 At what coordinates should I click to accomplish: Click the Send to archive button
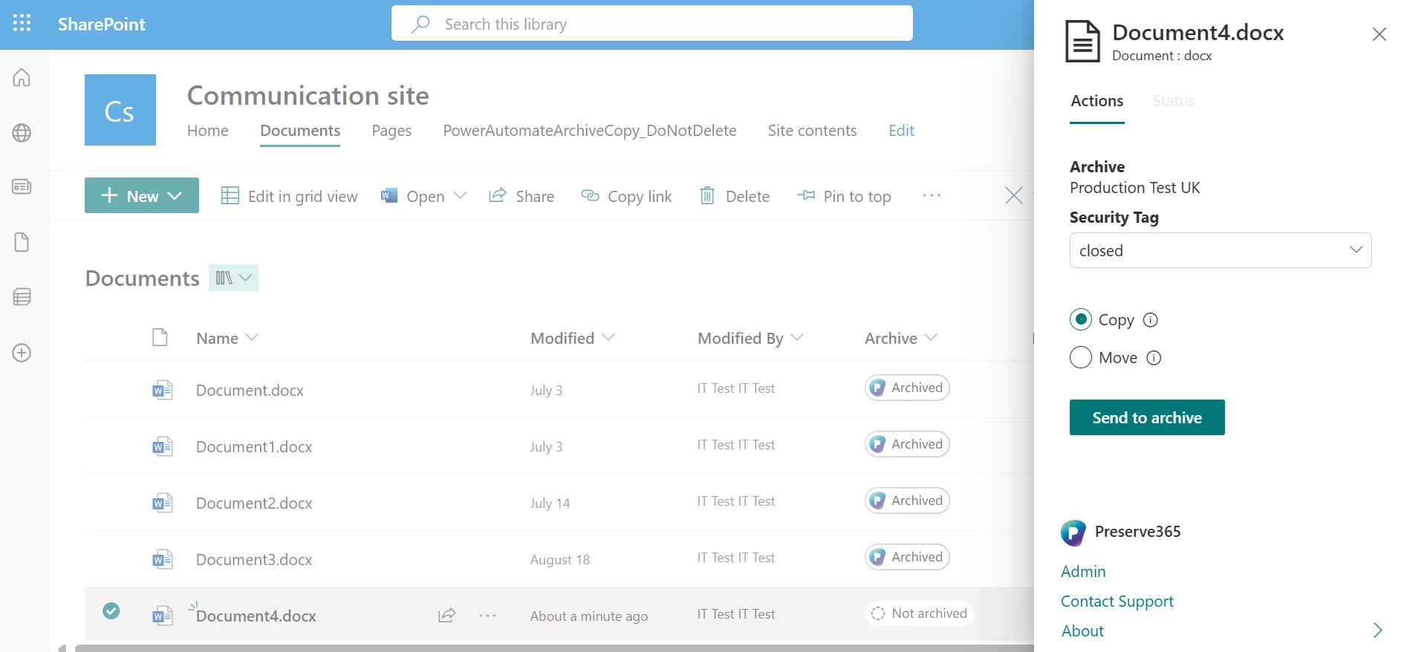(1147, 417)
